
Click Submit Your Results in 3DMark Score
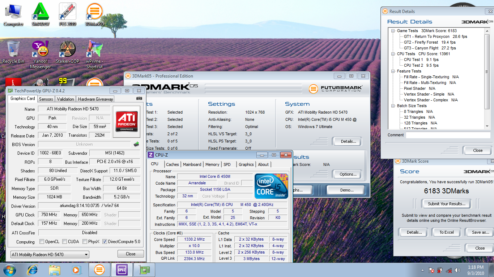446,204
